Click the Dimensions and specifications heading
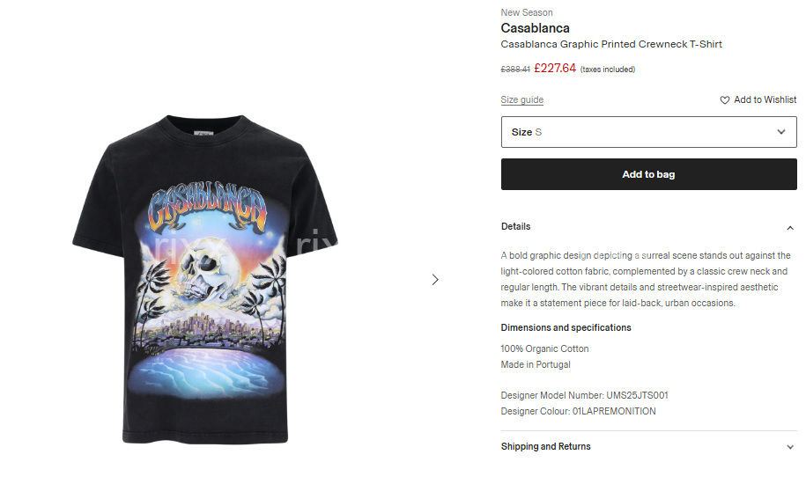The height and width of the screenshot is (484, 806). (566, 327)
